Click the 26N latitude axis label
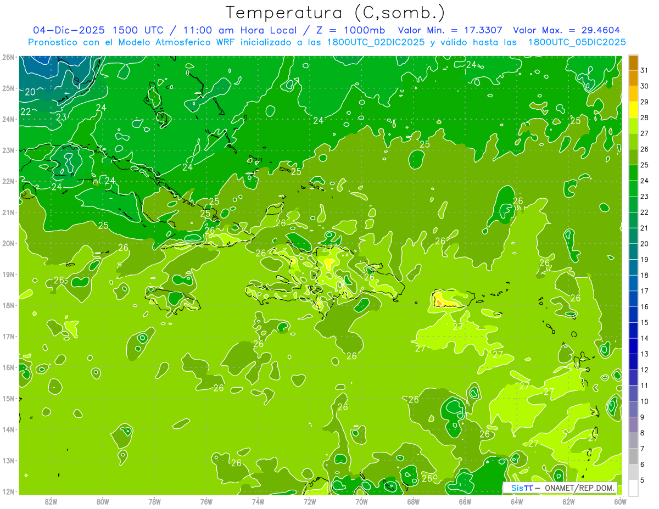 (x=8, y=57)
